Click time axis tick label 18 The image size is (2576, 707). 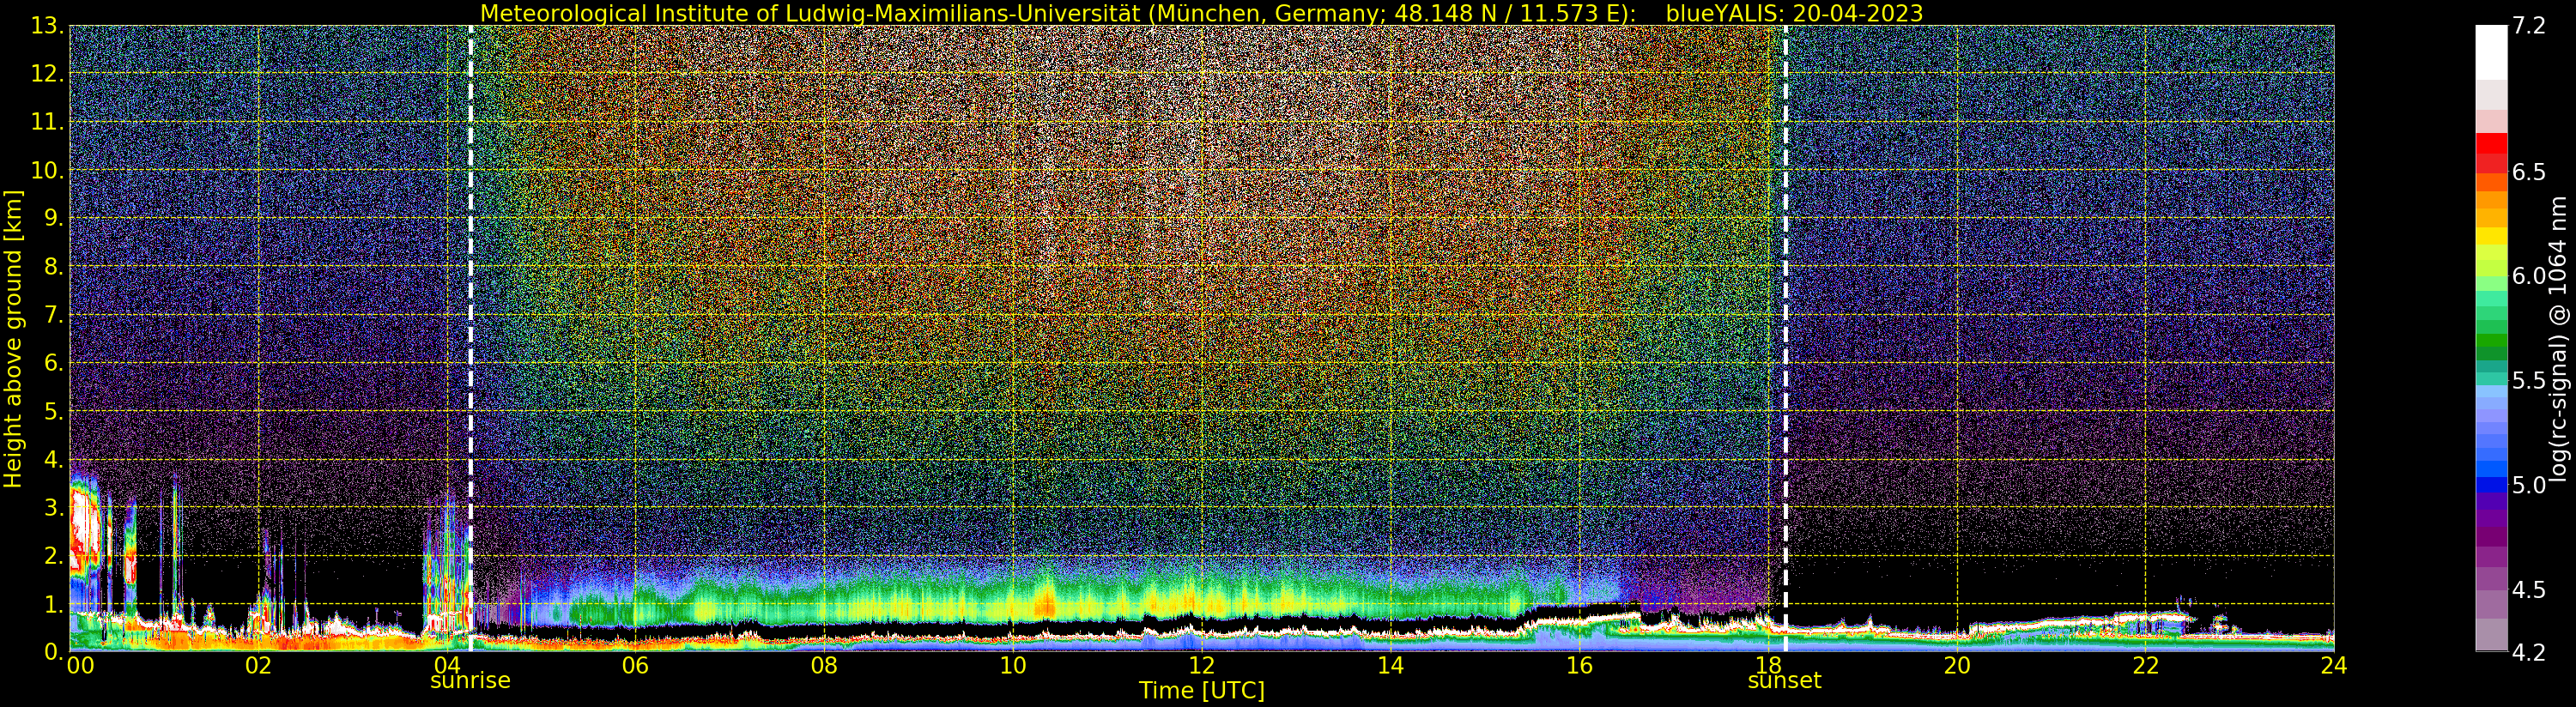tap(1768, 666)
